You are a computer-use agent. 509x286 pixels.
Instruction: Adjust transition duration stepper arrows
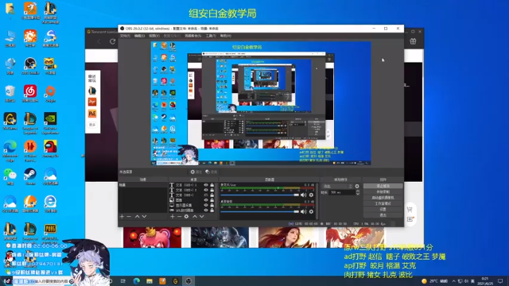point(358,192)
